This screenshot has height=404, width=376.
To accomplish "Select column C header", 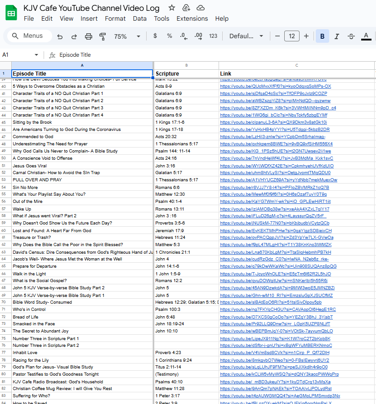I will (x=297, y=65).
